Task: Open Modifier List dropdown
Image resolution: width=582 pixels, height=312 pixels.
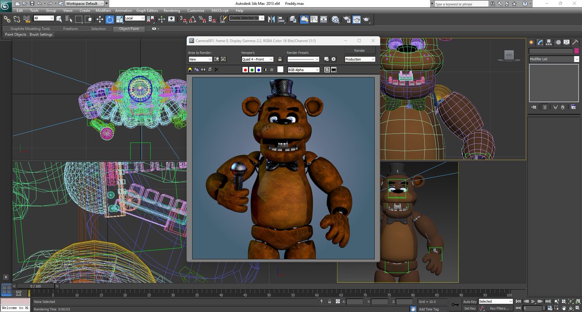Action: coord(554,59)
